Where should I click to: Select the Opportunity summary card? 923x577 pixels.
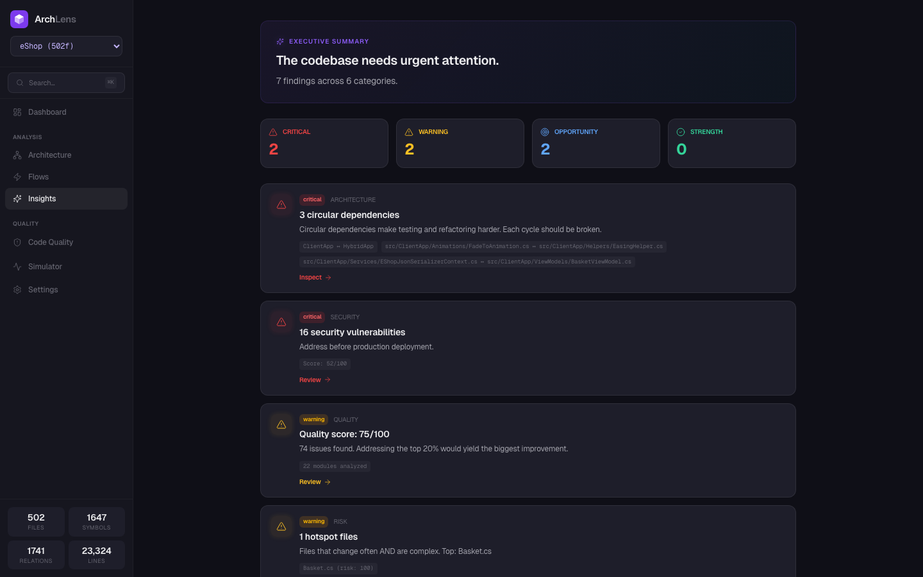(596, 143)
